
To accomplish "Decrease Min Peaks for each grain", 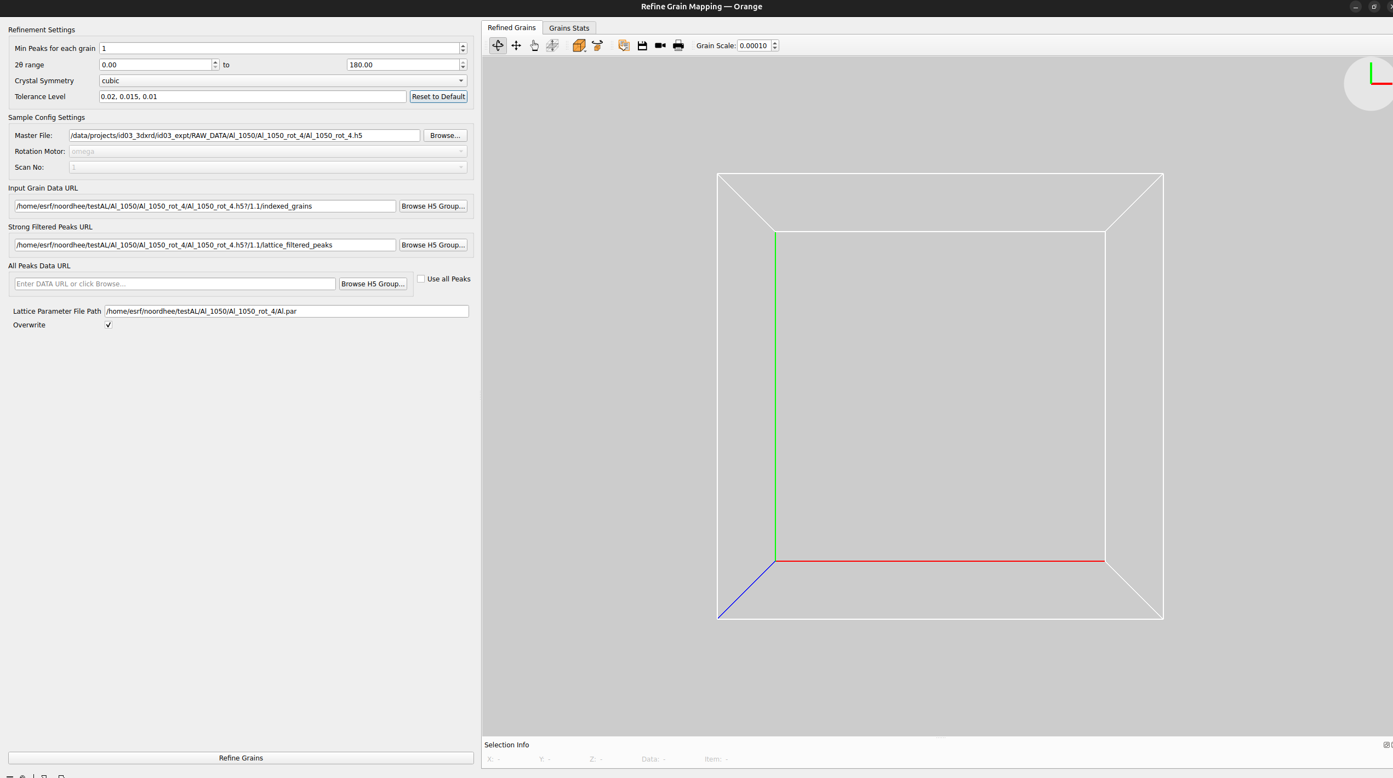I will tap(463, 51).
